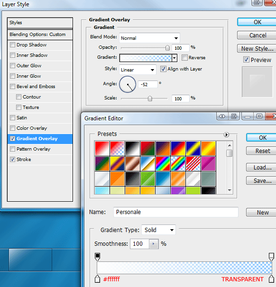The image size is (276, 287).
Task: Toggle the Color Overlay checkbox
Action: tap(12, 128)
